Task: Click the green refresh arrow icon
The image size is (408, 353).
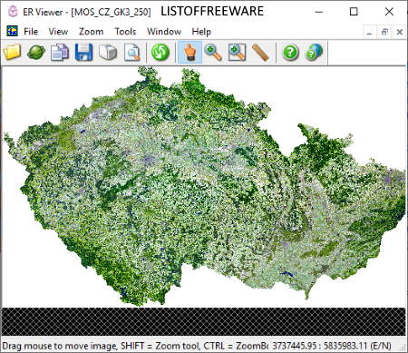Action: 160,53
